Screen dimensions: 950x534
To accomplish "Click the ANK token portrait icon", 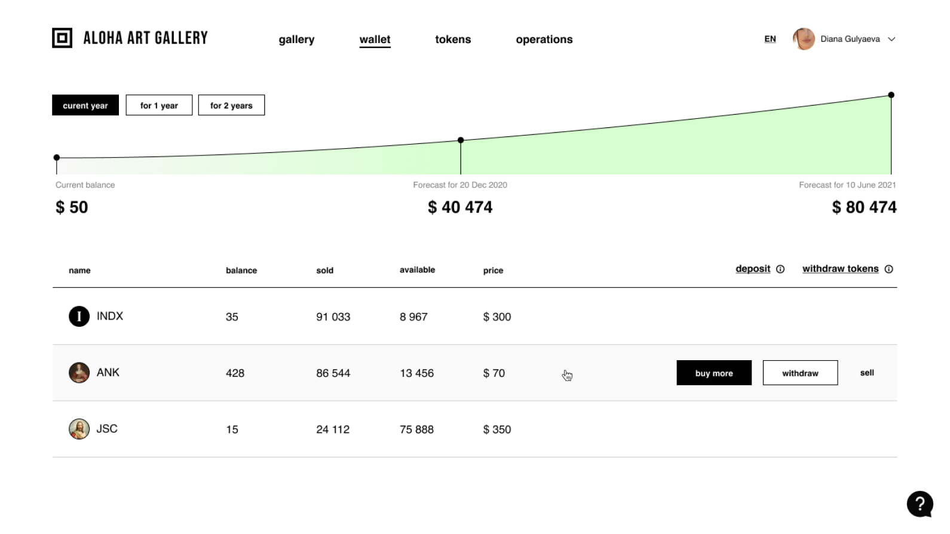I will point(79,373).
